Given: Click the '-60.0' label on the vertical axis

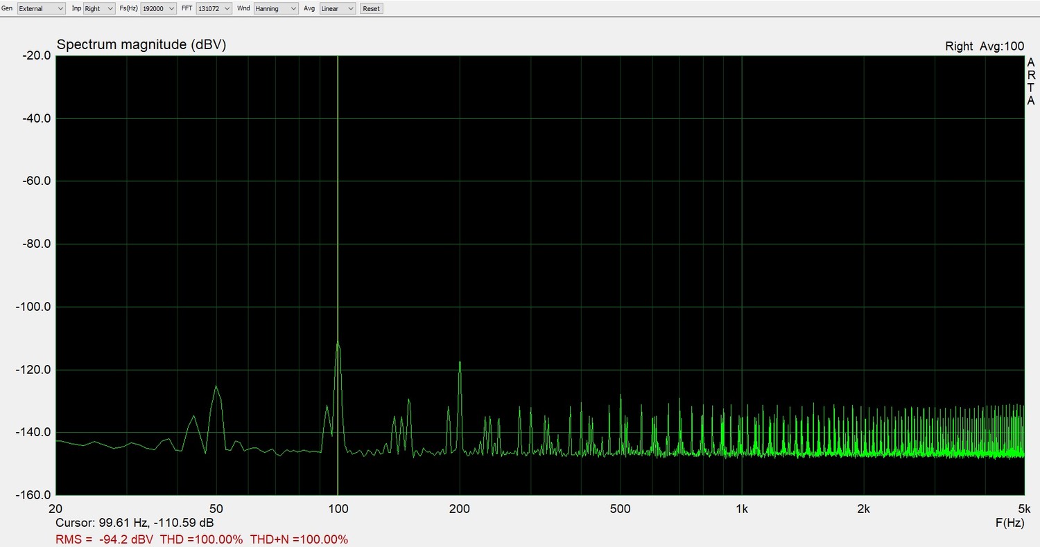Looking at the screenshot, I should (x=37, y=181).
